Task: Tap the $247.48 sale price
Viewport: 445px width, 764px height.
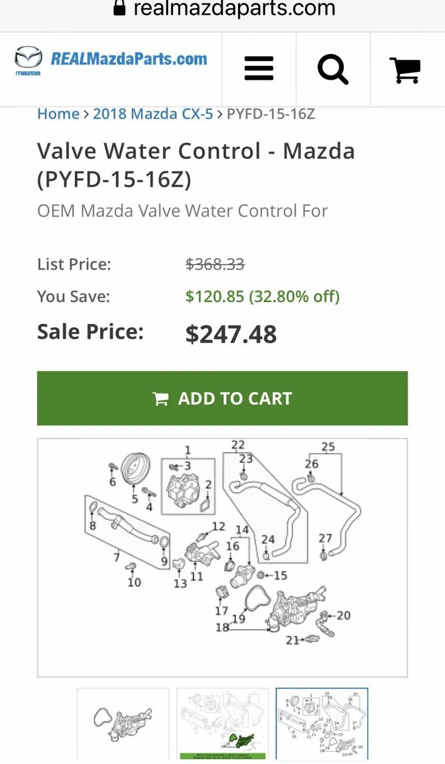Action: (231, 334)
